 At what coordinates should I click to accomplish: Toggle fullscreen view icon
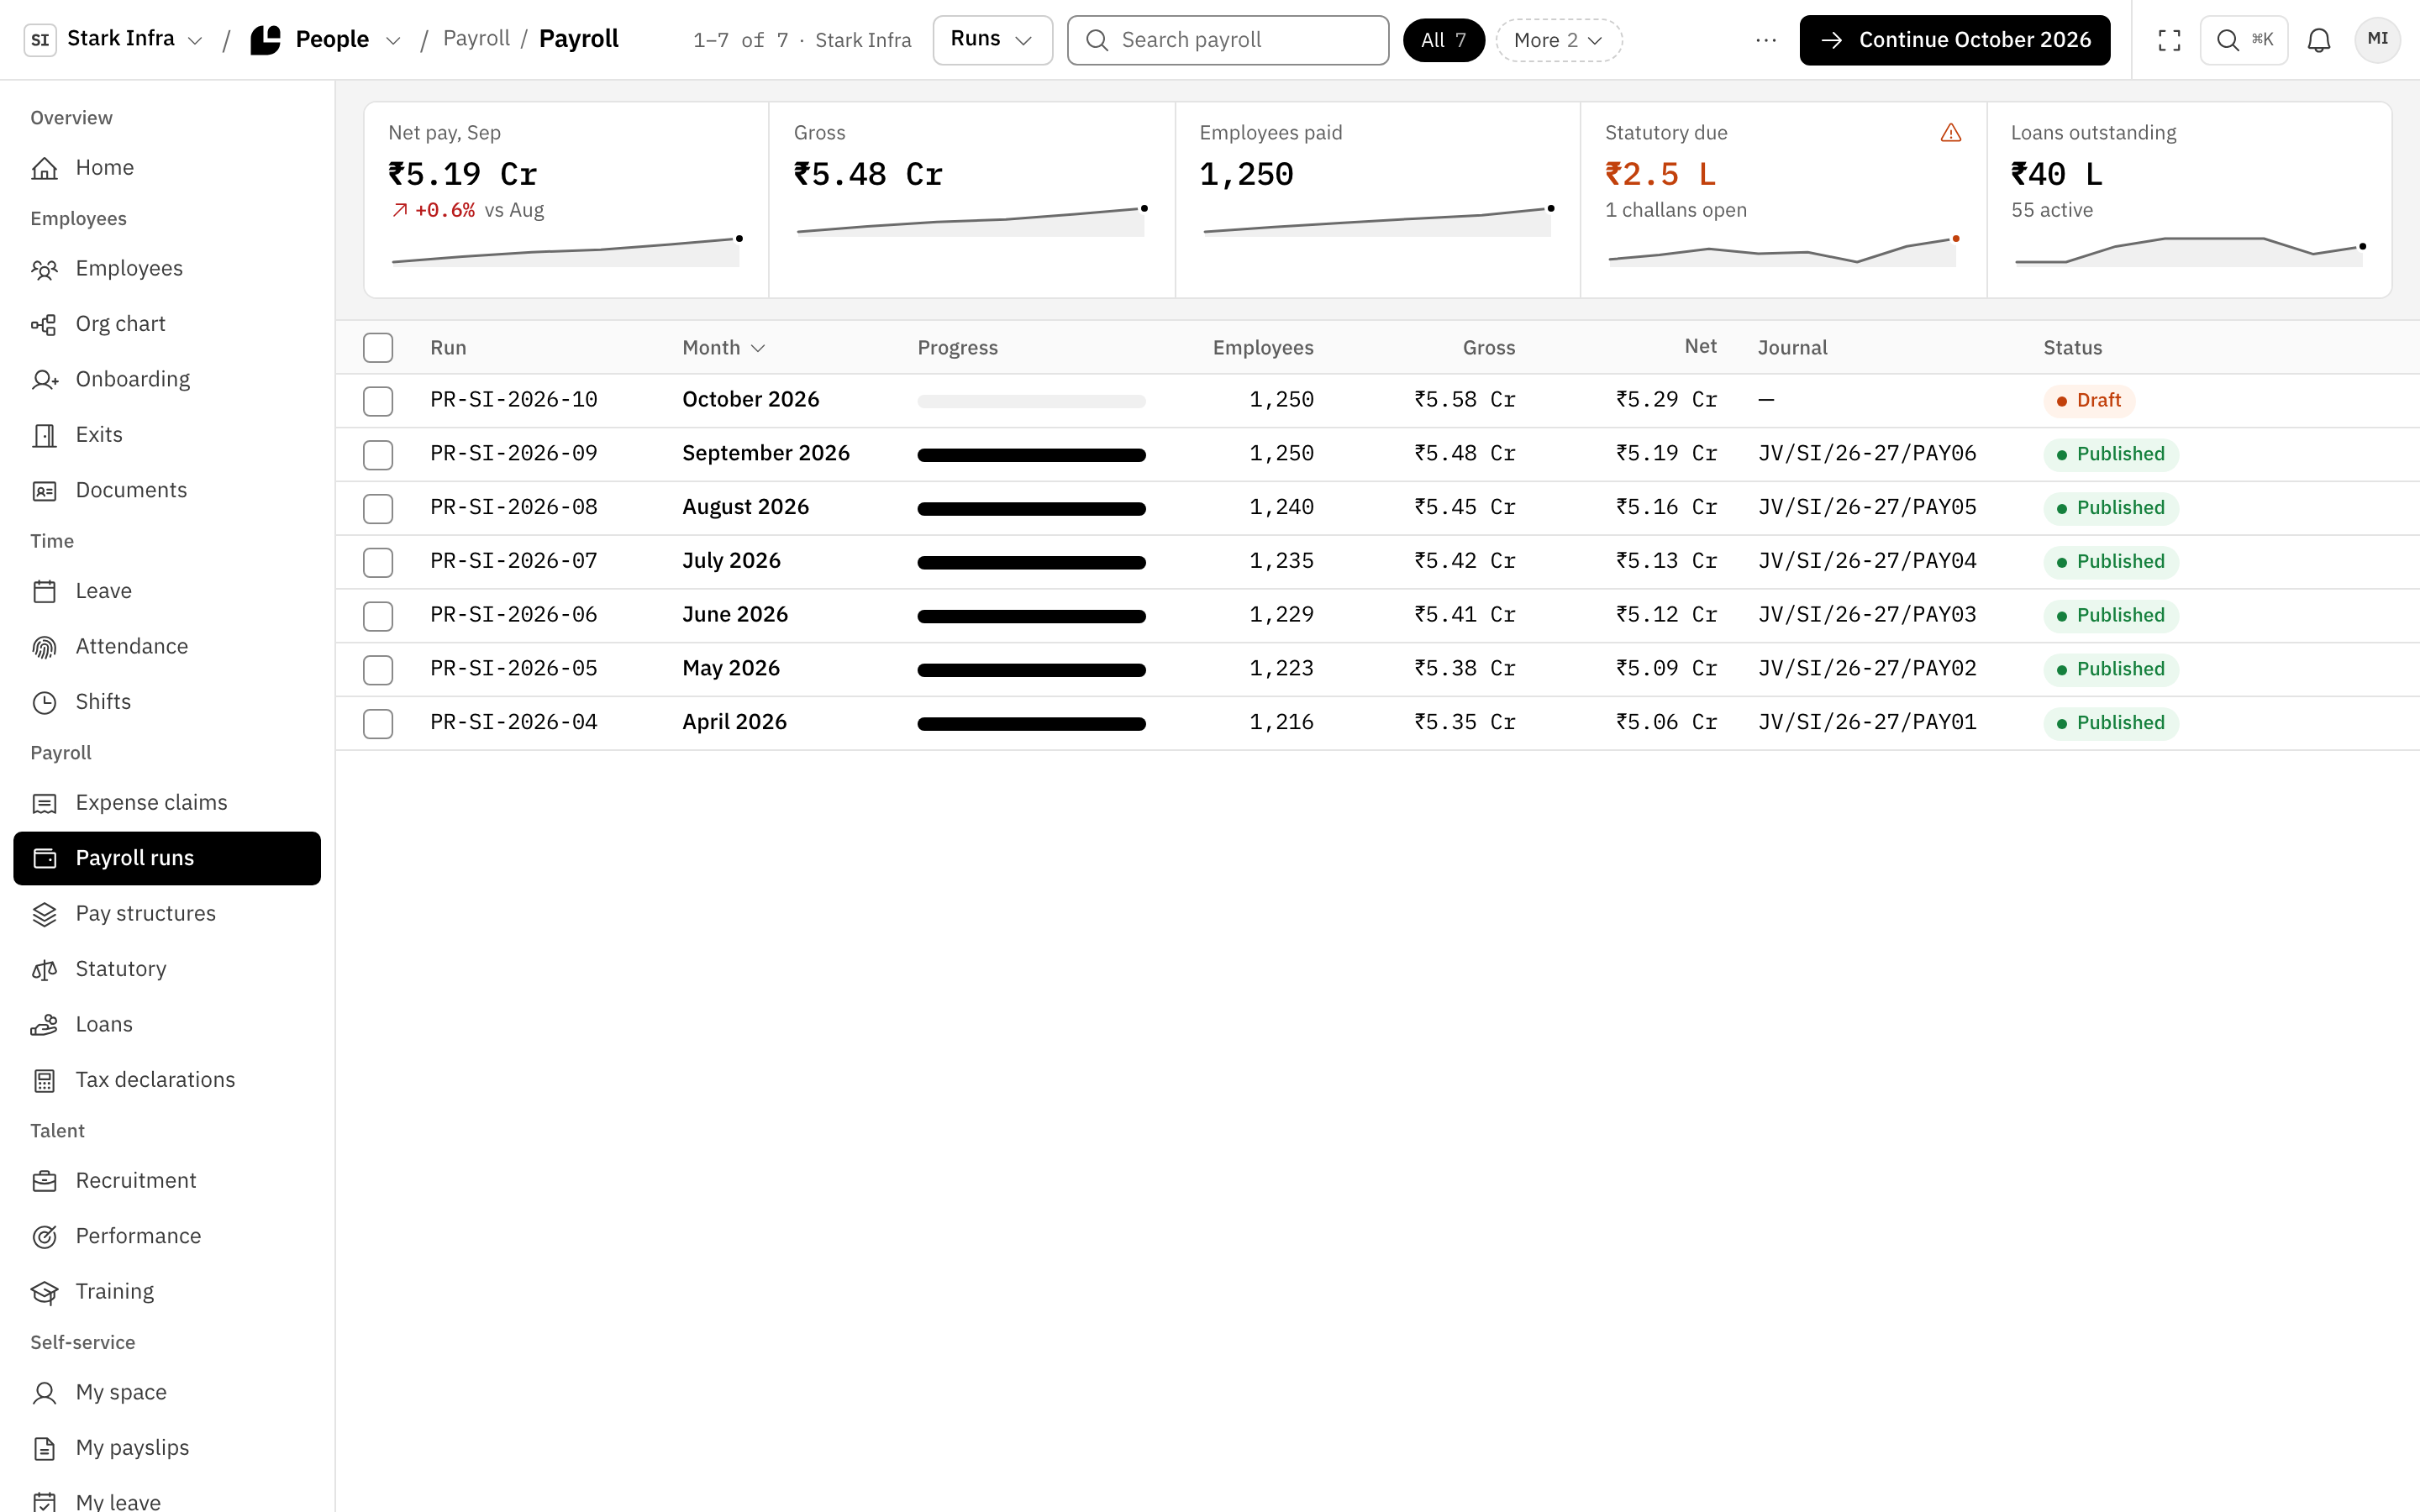coord(2169,40)
